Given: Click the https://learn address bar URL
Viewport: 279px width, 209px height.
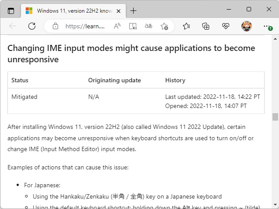Looking at the screenshot, I should [x=85, y=26].
